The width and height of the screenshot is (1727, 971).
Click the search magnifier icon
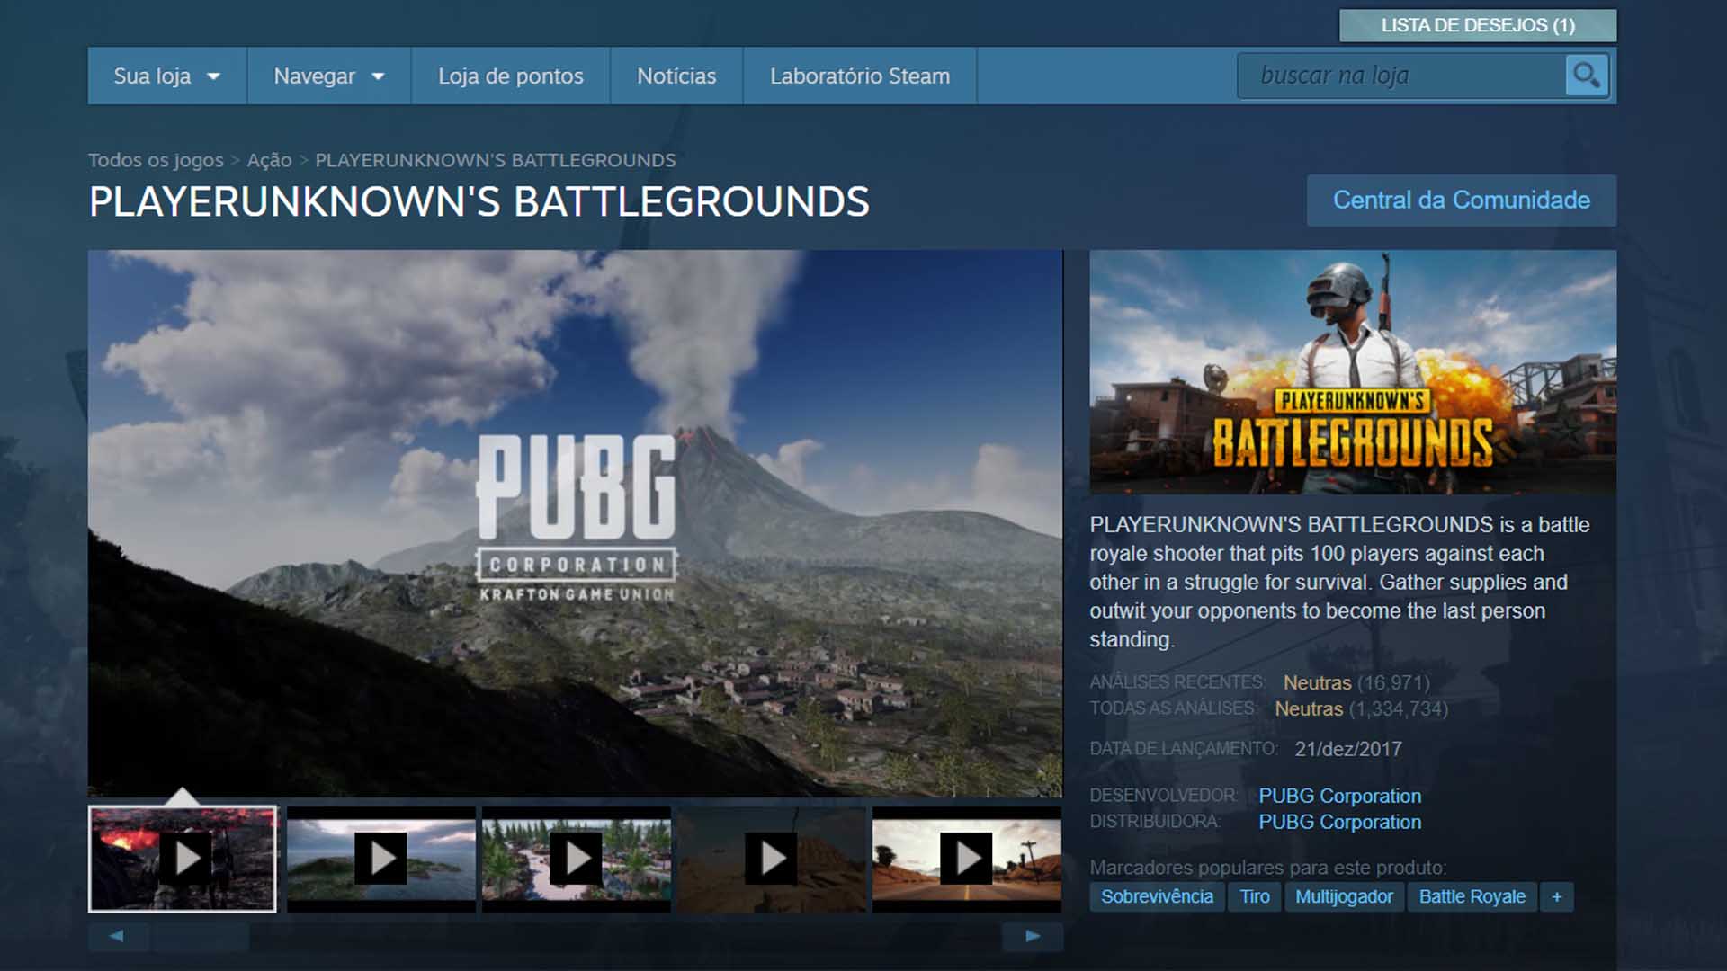click(x=1586, y=76)
